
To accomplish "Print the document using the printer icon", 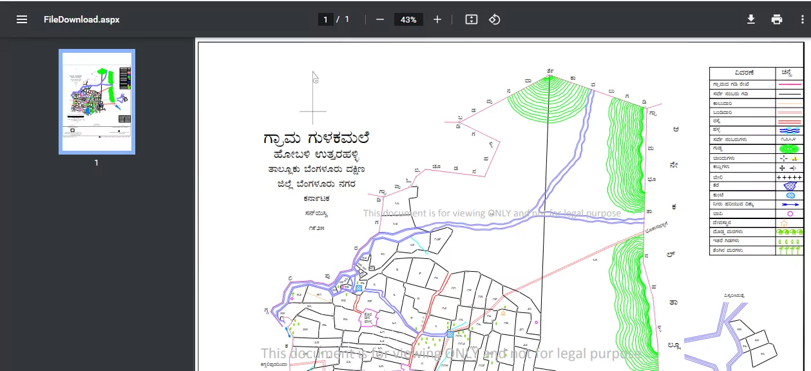I will [x=777, y=19].
